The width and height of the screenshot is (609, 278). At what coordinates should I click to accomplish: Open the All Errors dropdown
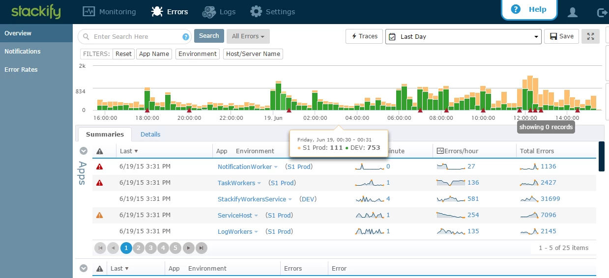click(248, 36)
